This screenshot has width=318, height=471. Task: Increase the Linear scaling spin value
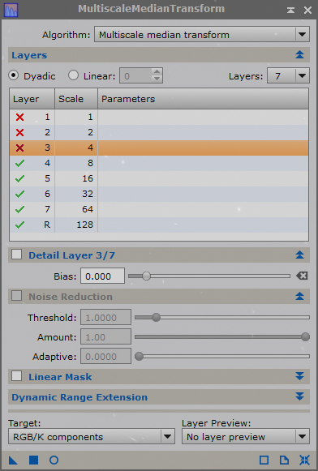tap(157, 72)
